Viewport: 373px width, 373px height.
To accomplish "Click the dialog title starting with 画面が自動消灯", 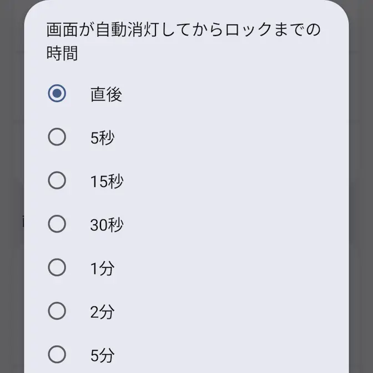I will [x=183, y=29].
